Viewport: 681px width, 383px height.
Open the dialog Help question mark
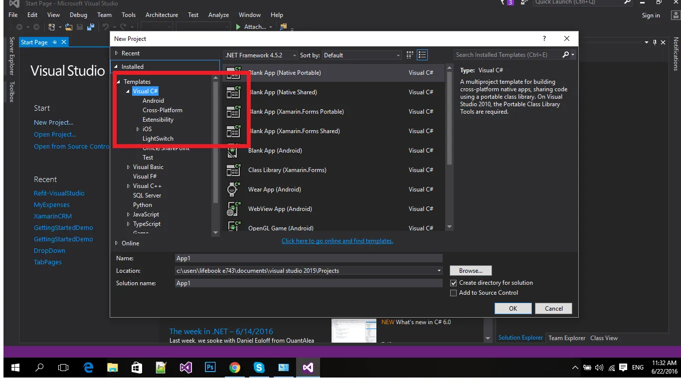coord(544,38)
